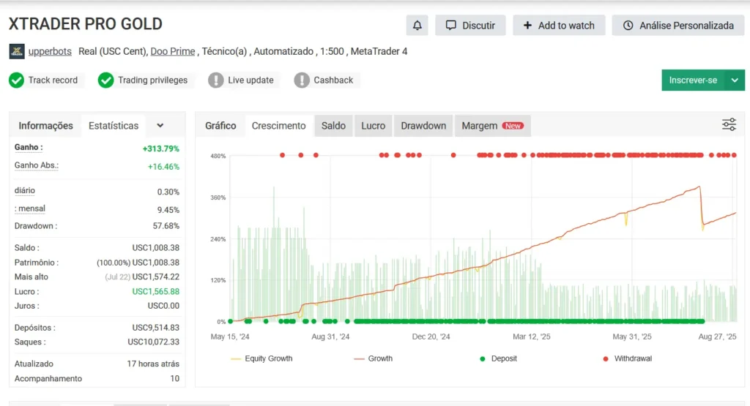
Task: Click the May 15, '24 axis label
Action: 230,337
